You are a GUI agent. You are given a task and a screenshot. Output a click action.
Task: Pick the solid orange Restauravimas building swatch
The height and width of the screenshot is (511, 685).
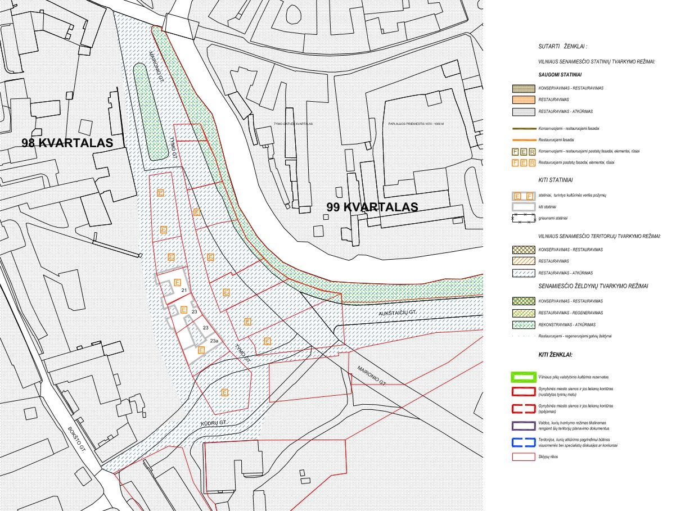pyautogui.click(x=523, y=100)
